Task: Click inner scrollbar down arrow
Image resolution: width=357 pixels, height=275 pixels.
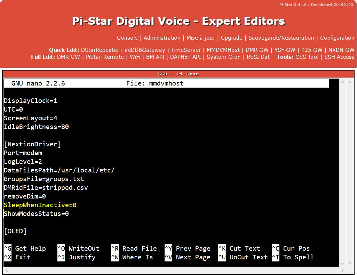Action: click(x=342, y=264)
